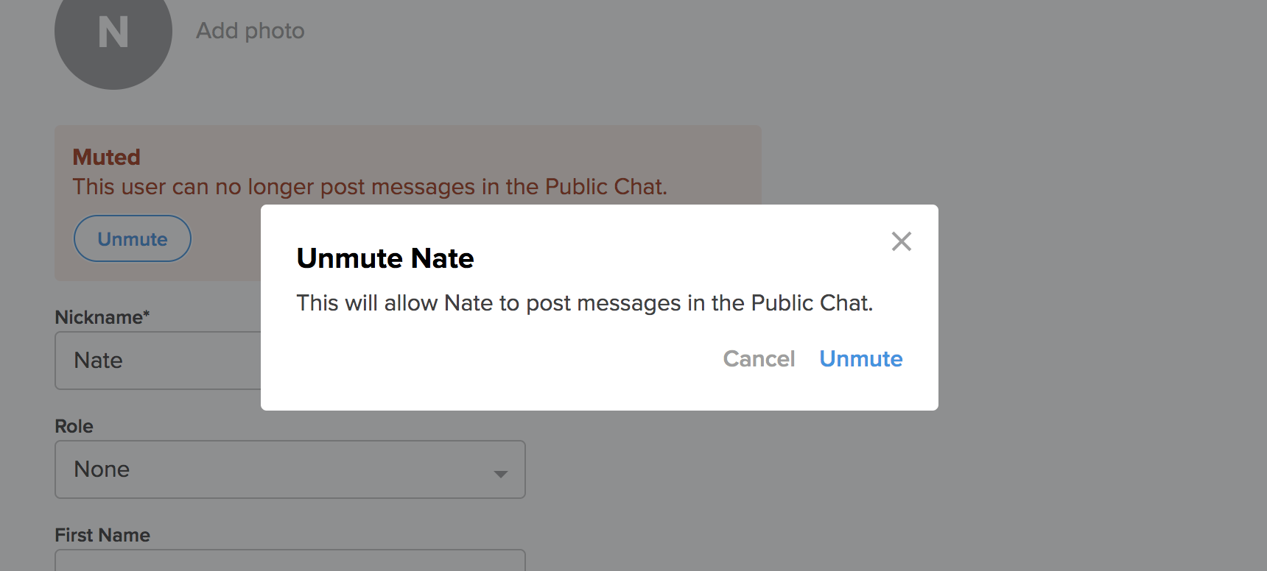Click the Role field label
The width and height of the screenshot is (1267, 571).
(74, 426)
